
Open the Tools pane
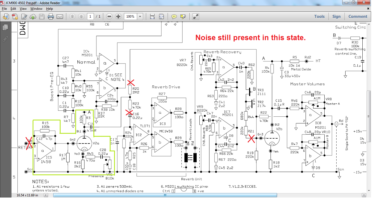pos(319,17)
